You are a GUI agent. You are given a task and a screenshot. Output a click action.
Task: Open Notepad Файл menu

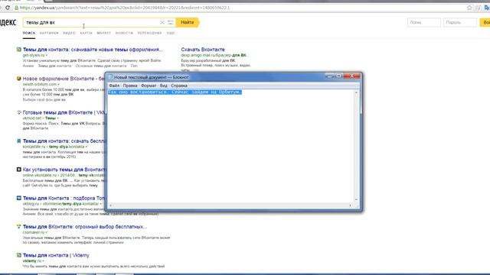pyautogui.click(x=114, y=86)
